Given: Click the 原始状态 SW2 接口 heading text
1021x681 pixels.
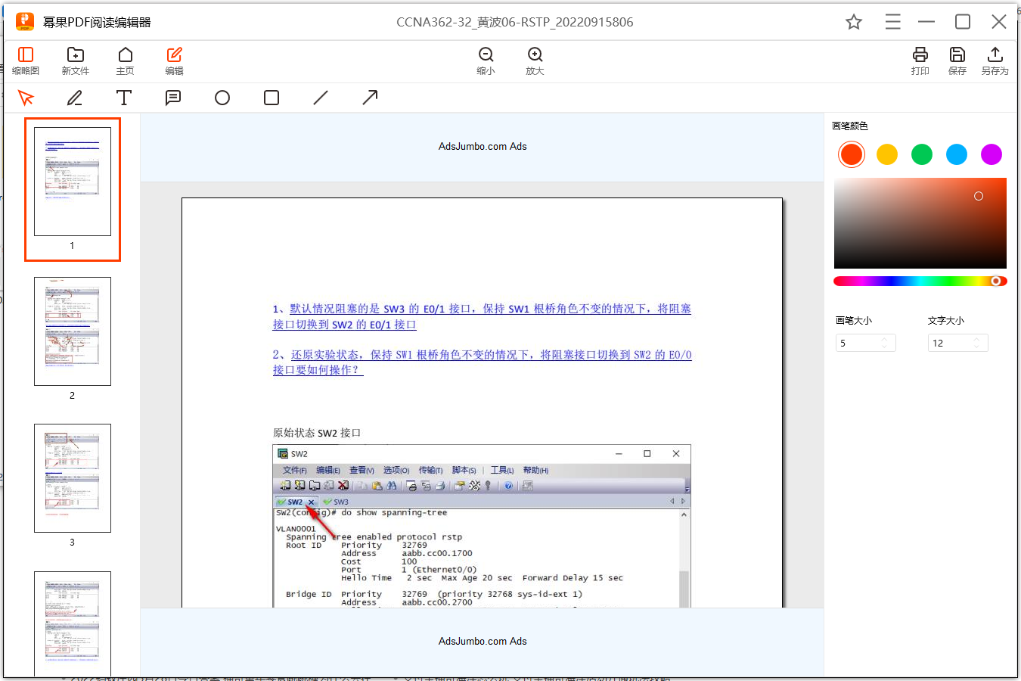Looking at the screenshot, I should [317, 433].
